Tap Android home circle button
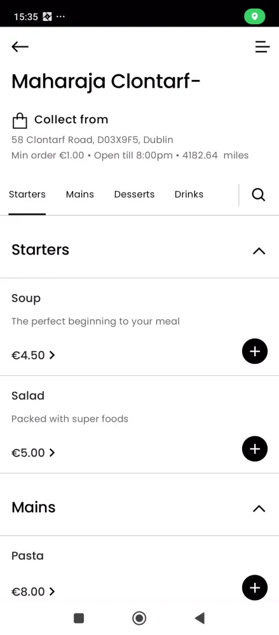Image resolution: width=279 pixels, height=635 pixels. point(139,618)
